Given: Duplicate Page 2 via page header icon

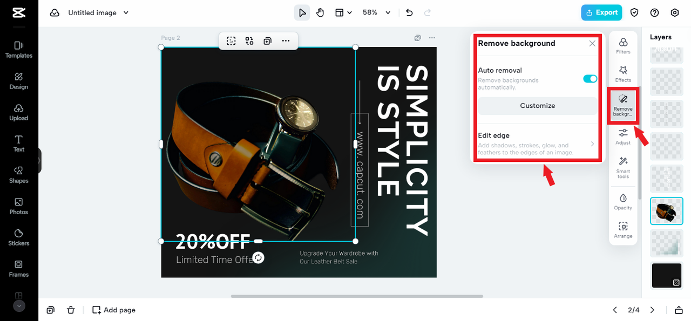Looking at the screenshot, I should point(417,38).
